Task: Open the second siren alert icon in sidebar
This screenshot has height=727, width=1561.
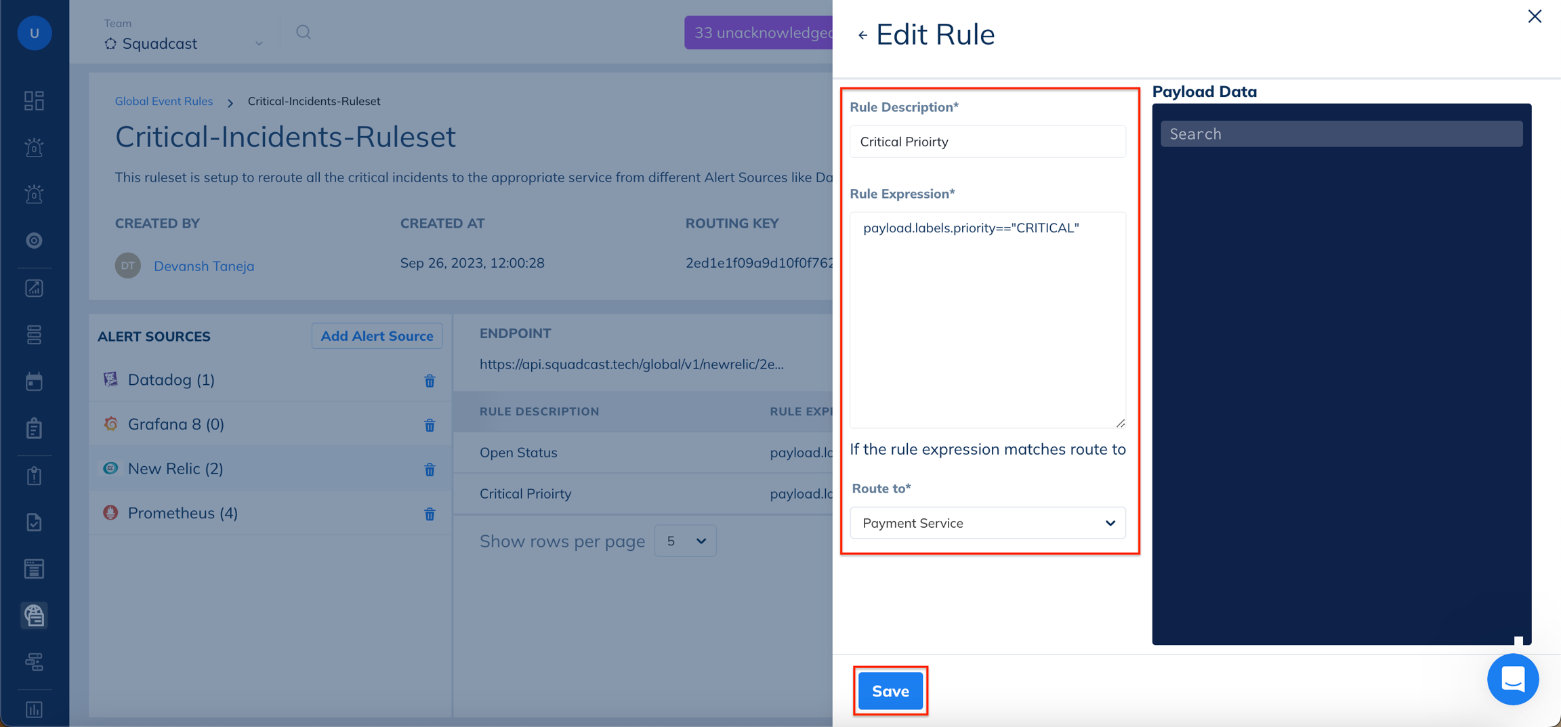Action: pos(34,194)
